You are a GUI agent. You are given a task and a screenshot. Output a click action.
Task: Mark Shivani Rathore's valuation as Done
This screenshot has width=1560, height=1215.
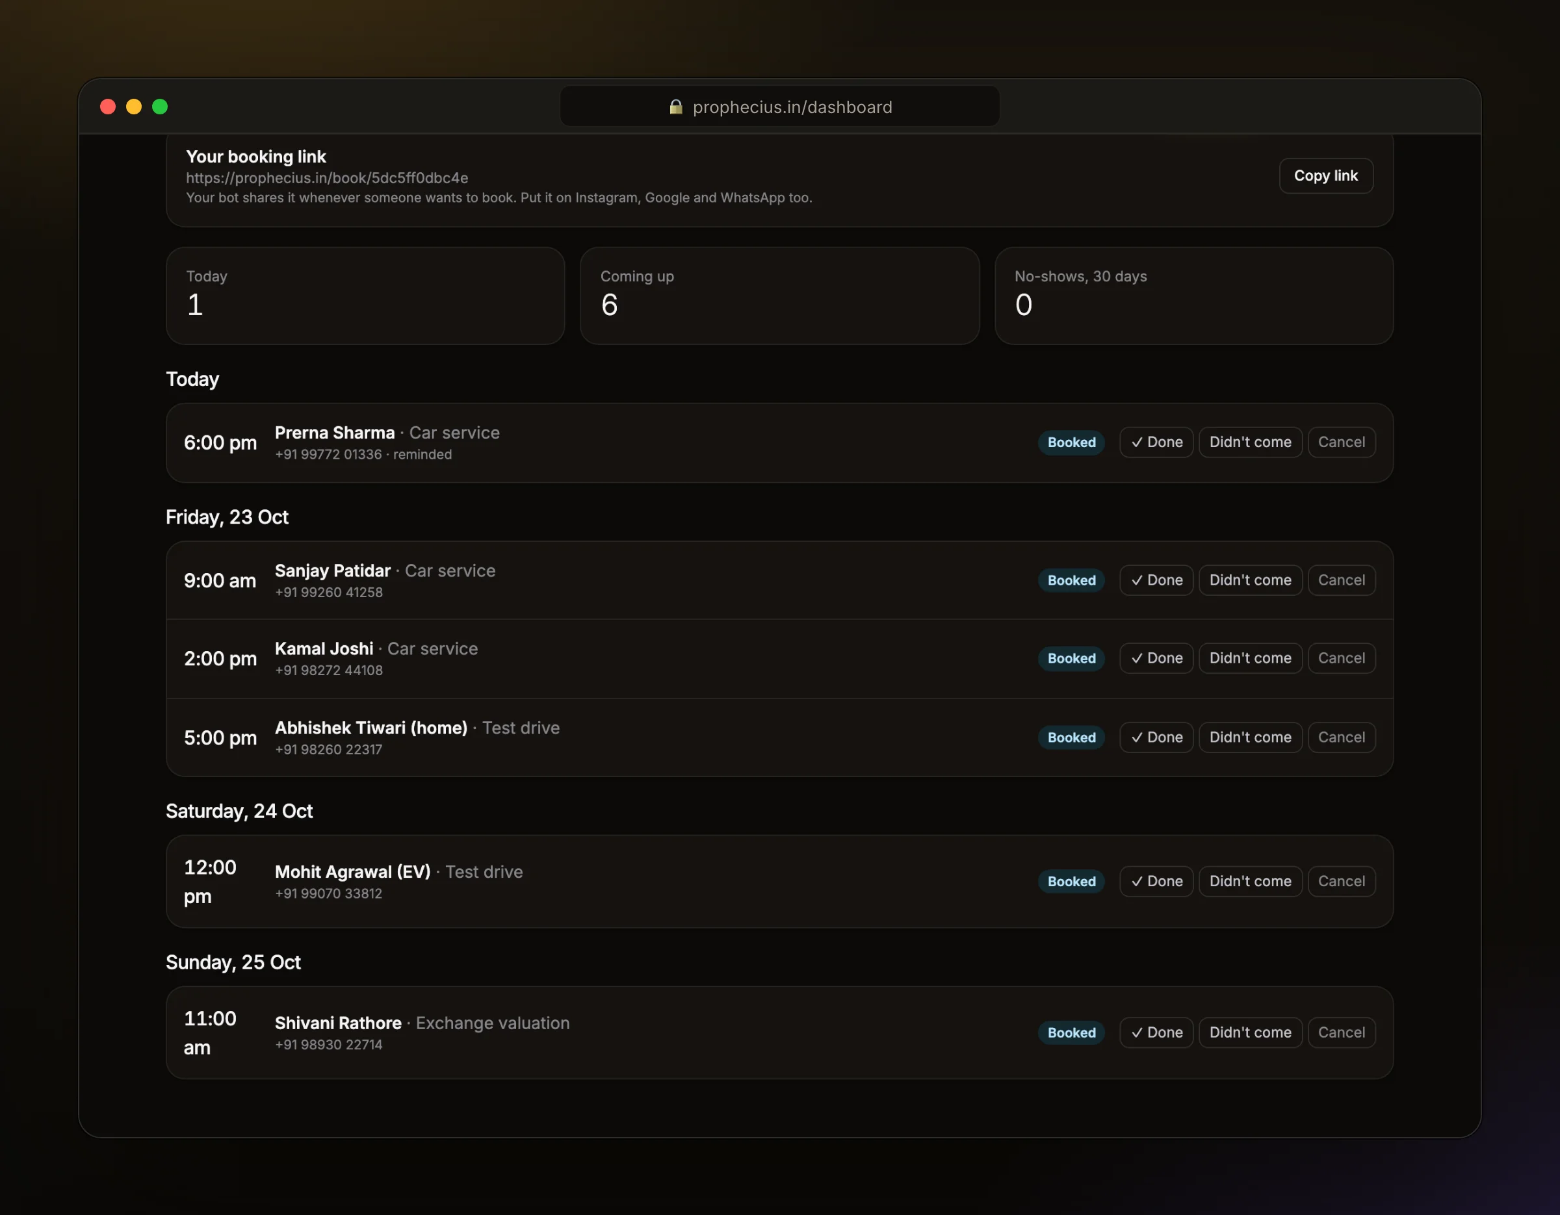point(1156,1033)
